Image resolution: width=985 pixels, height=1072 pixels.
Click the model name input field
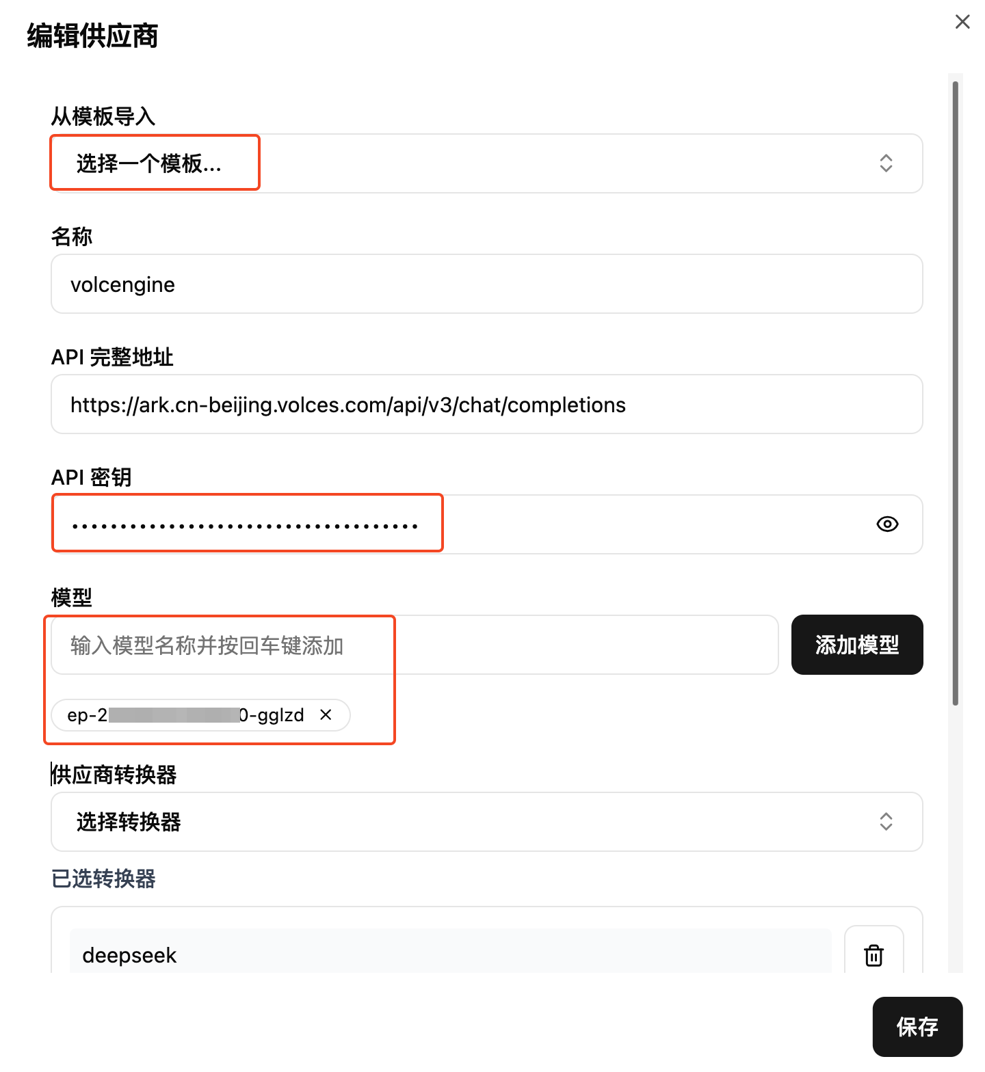click(415, 645)
